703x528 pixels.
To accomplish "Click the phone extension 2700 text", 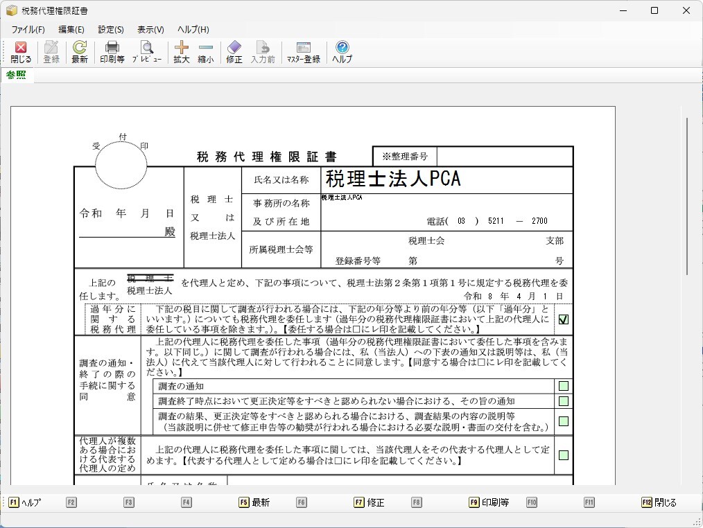I will (x=539, y=221).
